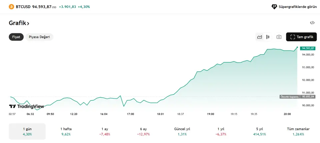The height and width of the screenshot is (143, 320).
Task: Click the fullscreen icon in Tam grafik
Action: point(293,37)
